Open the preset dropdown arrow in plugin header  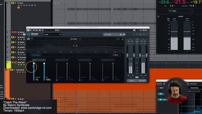(60, 30)
